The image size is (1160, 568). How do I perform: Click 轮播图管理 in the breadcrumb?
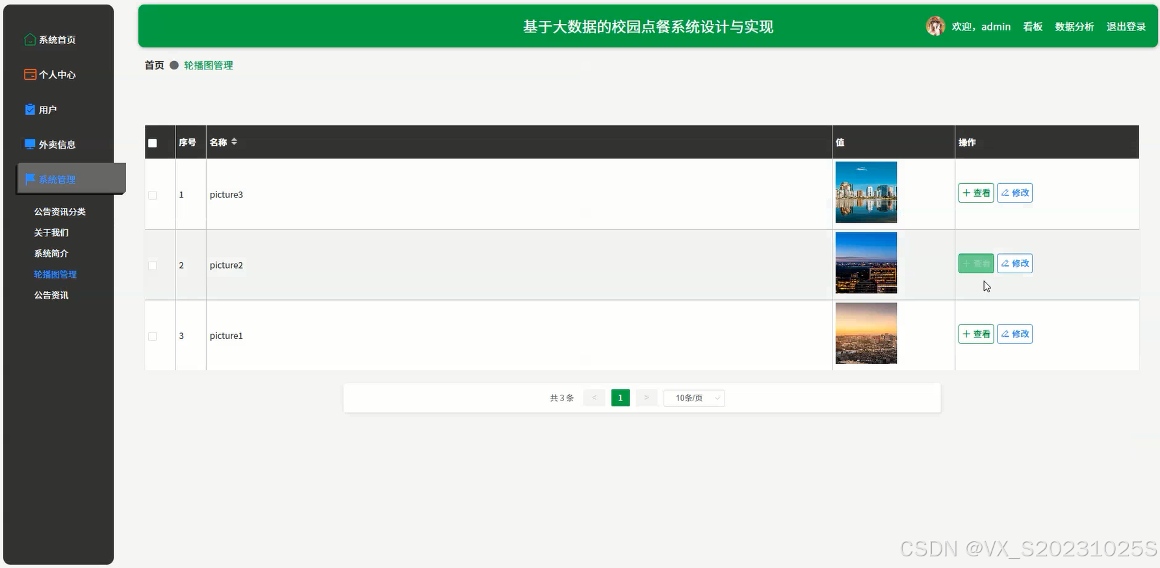pyautogui.click(x=209, y=65)
